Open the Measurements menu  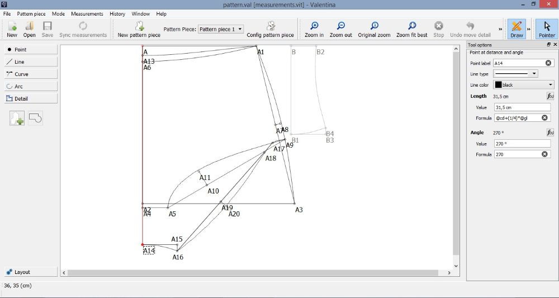[87, 13]
